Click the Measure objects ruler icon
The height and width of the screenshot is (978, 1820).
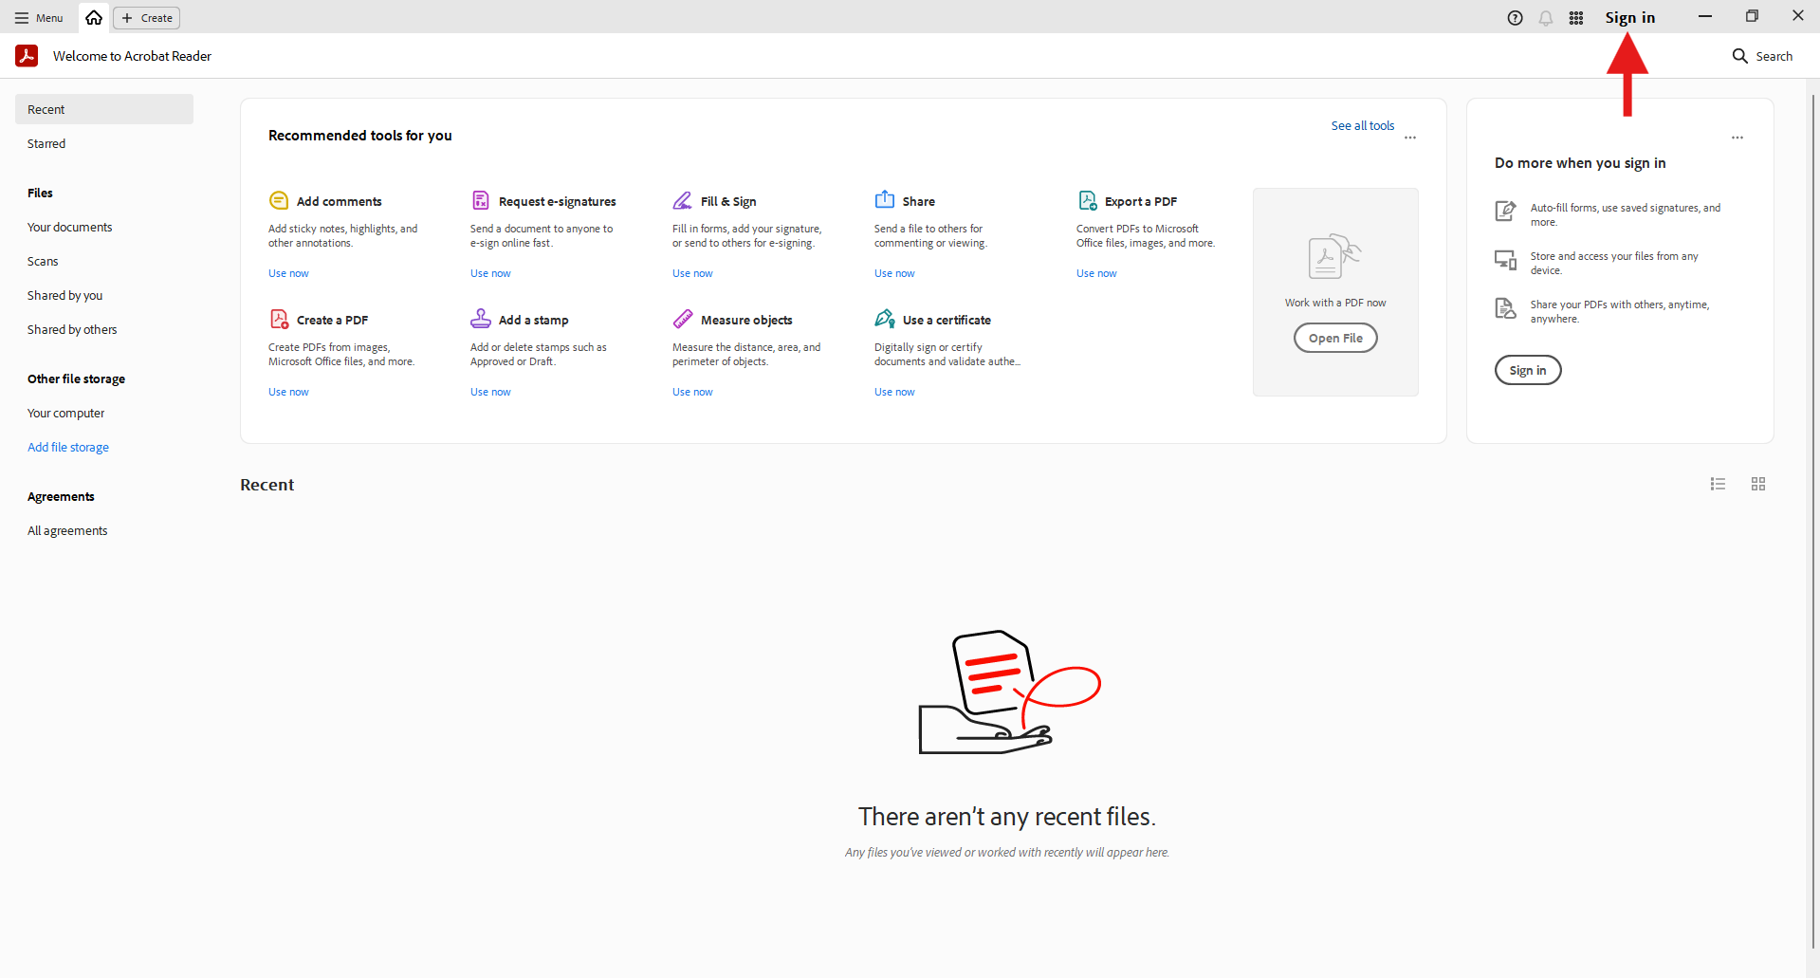coord(683,319)
